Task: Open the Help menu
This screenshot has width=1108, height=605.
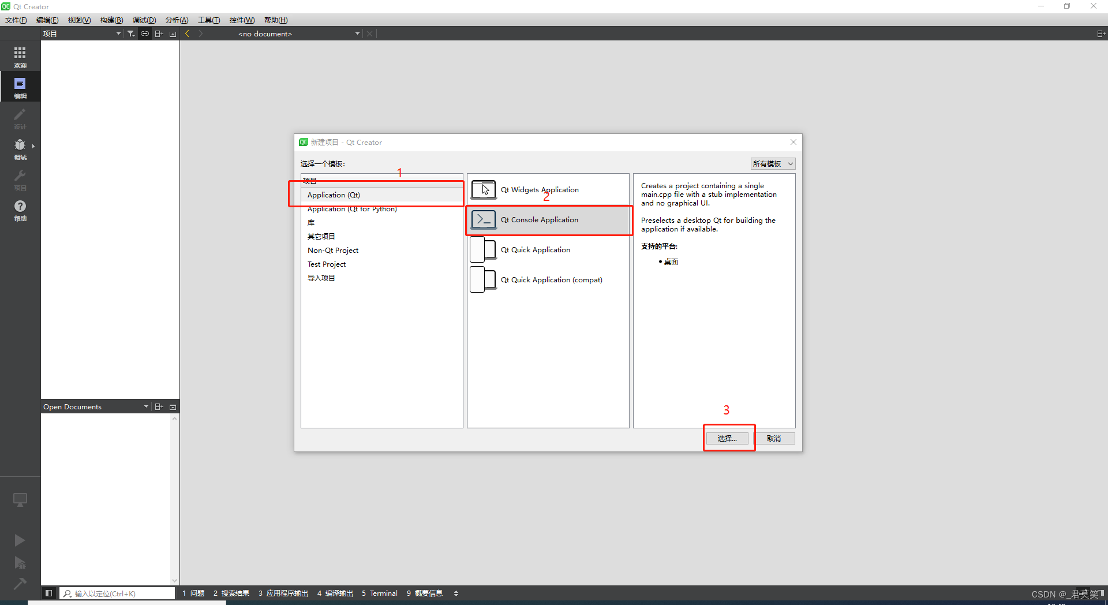Action: 276,20
